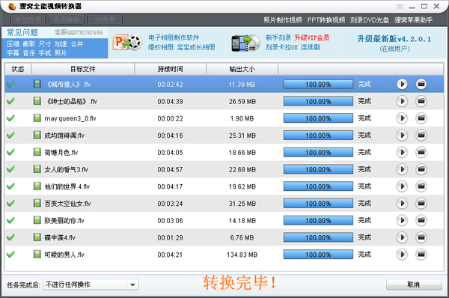Image resolution: width=449 pixels, height=298 pixels.
Task: Play the 女人的香气3.flv video
Action: [402, 169]
